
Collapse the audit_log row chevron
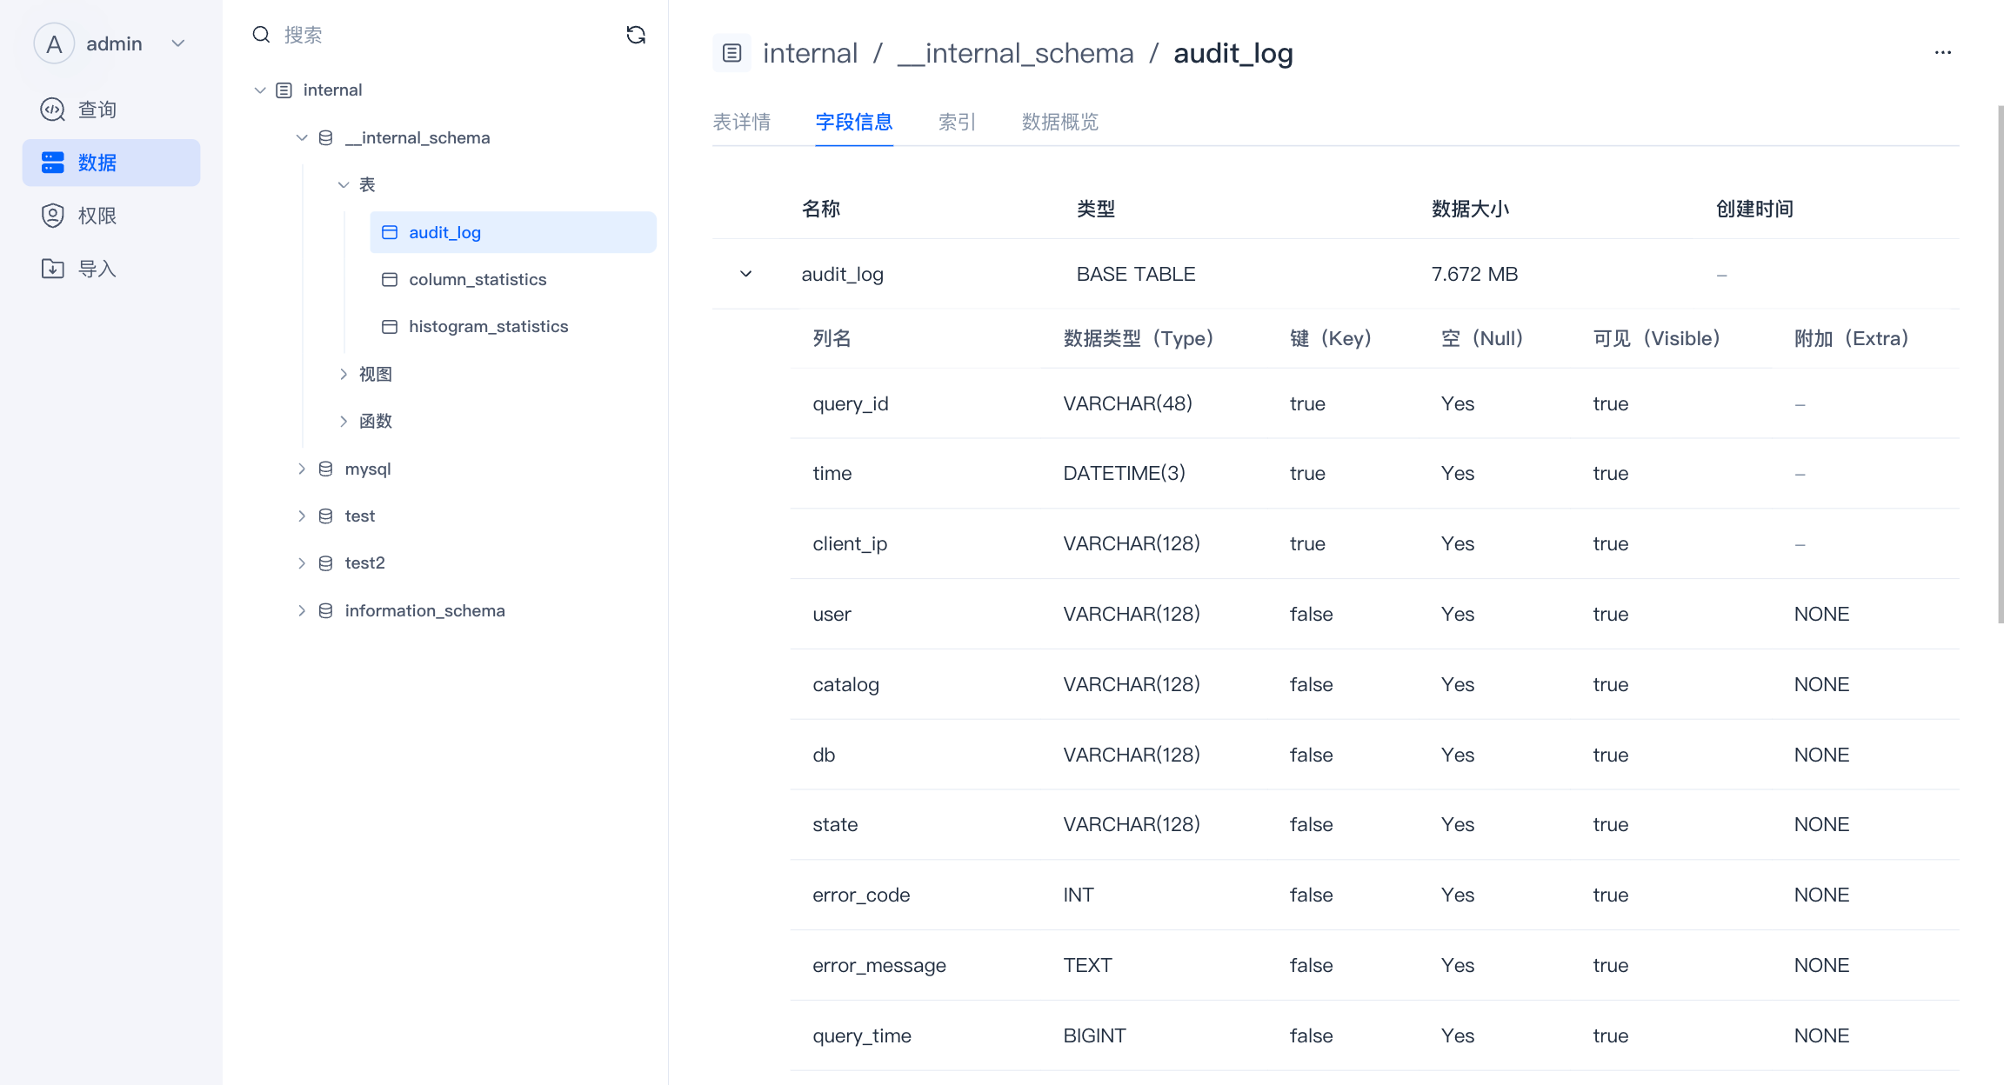(745, 274)
